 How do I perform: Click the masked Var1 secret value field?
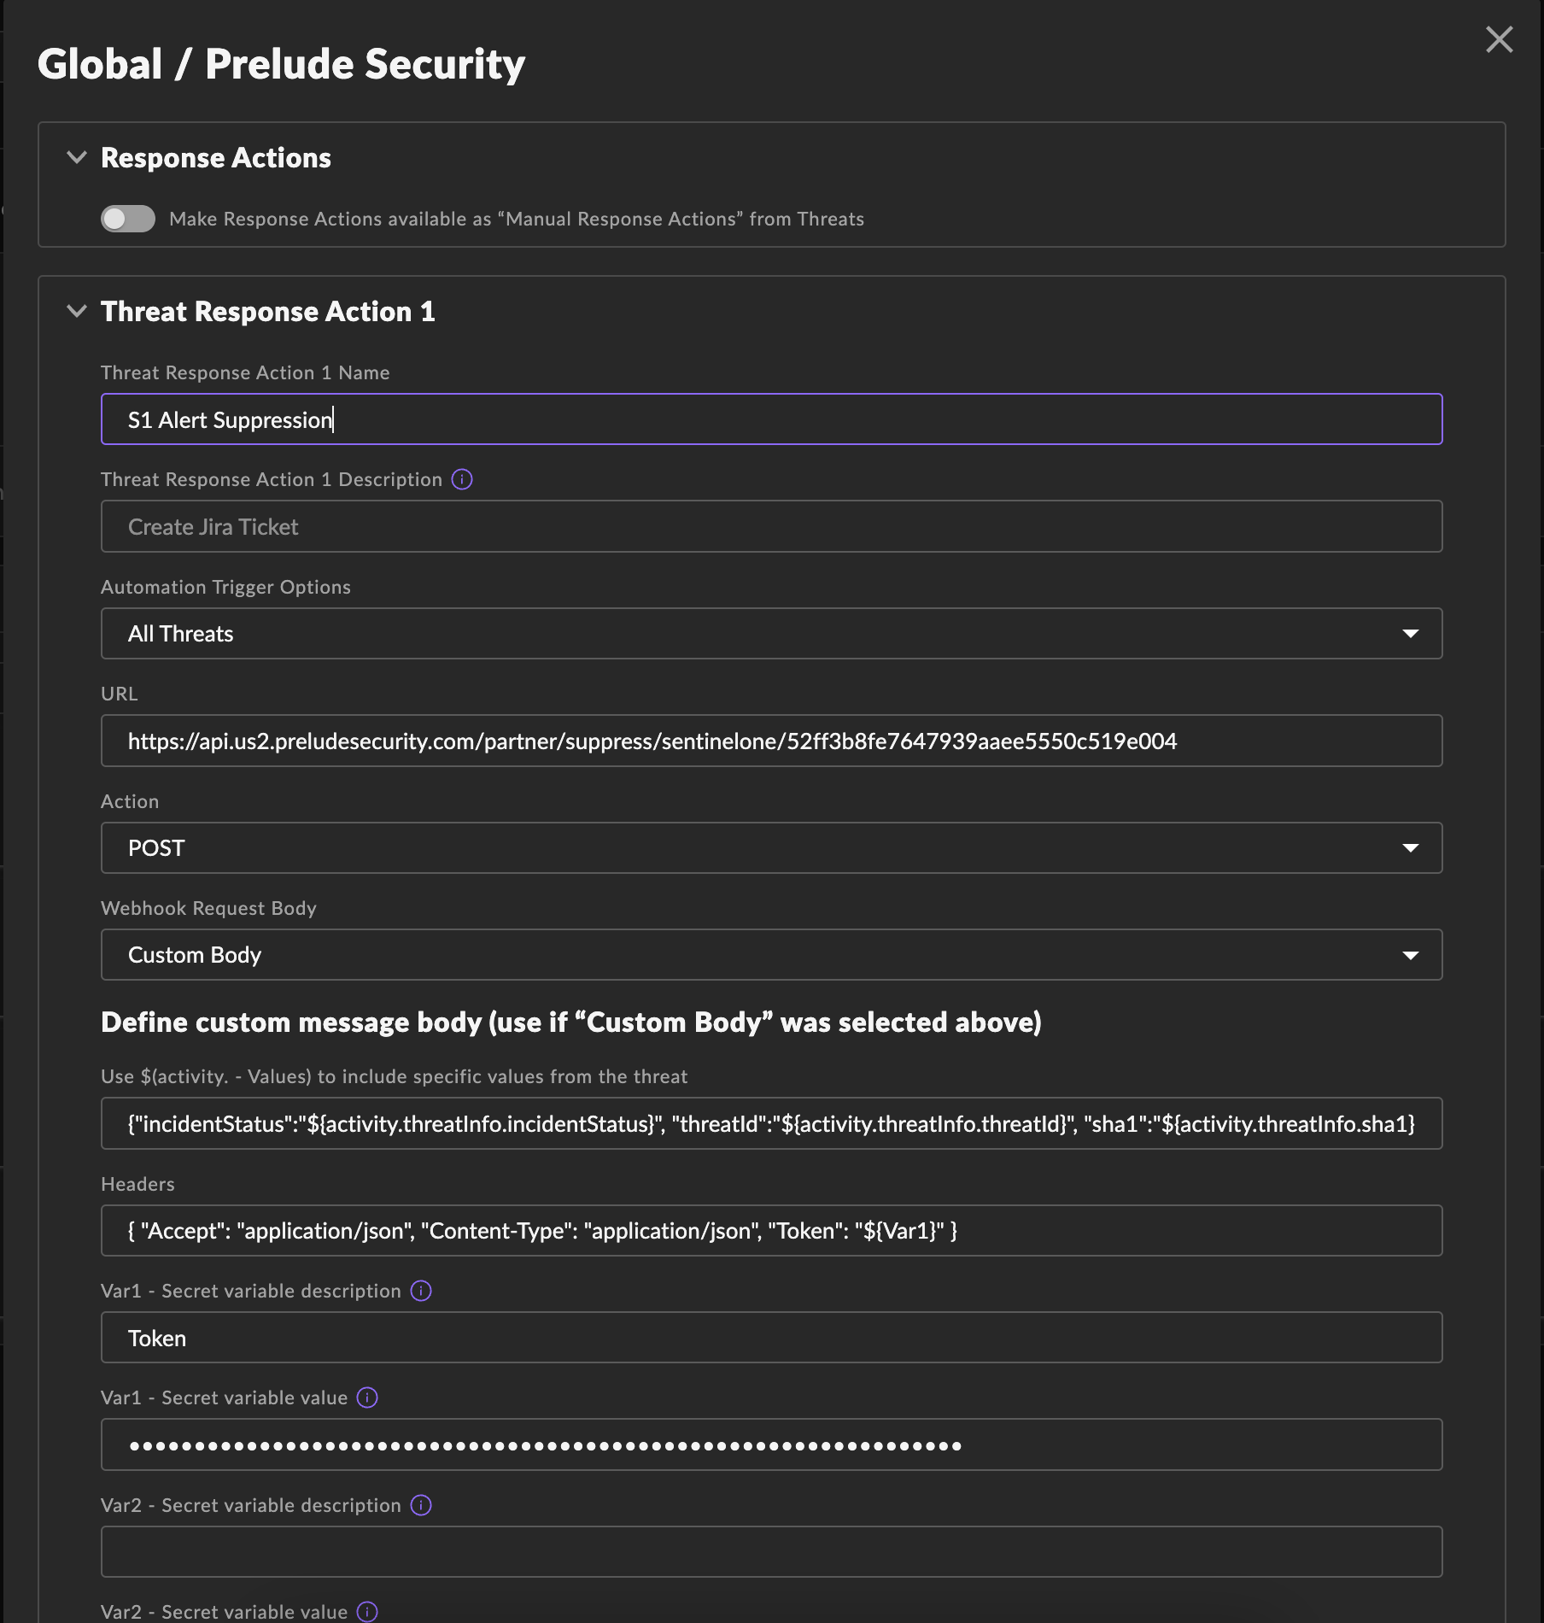[769, 1444]
